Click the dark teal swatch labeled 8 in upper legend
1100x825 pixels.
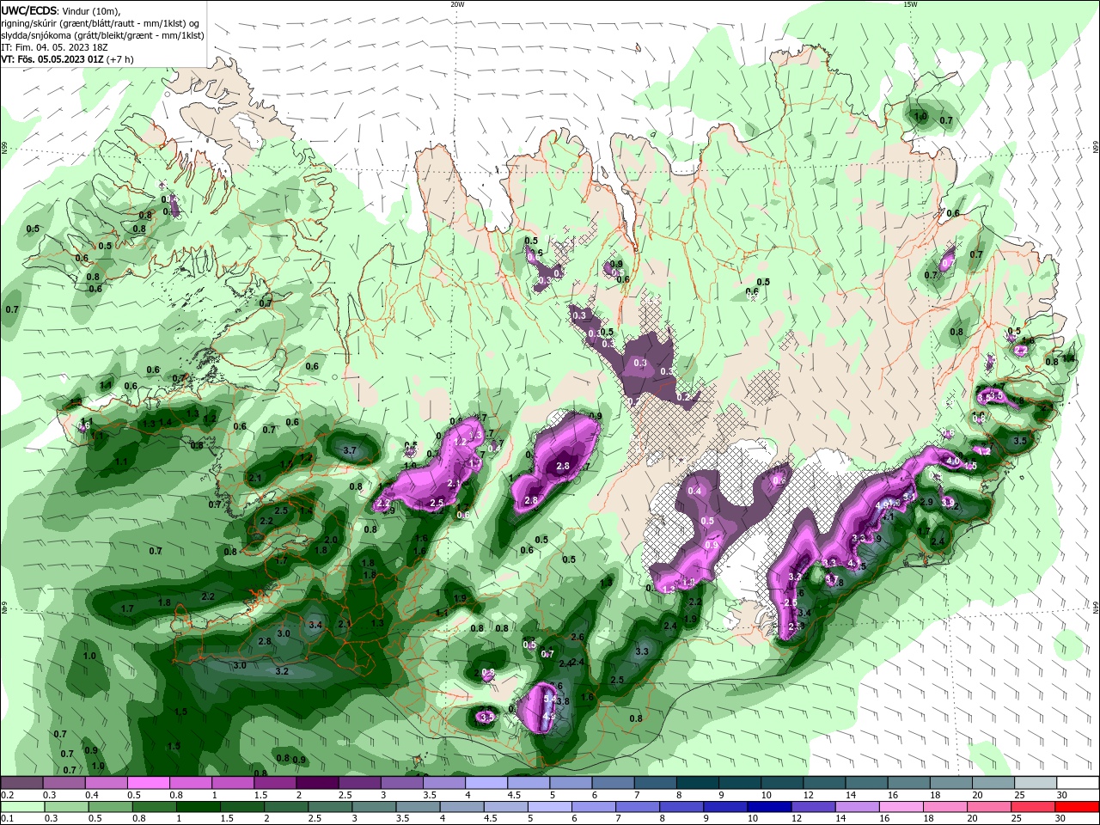pos(699,783)
